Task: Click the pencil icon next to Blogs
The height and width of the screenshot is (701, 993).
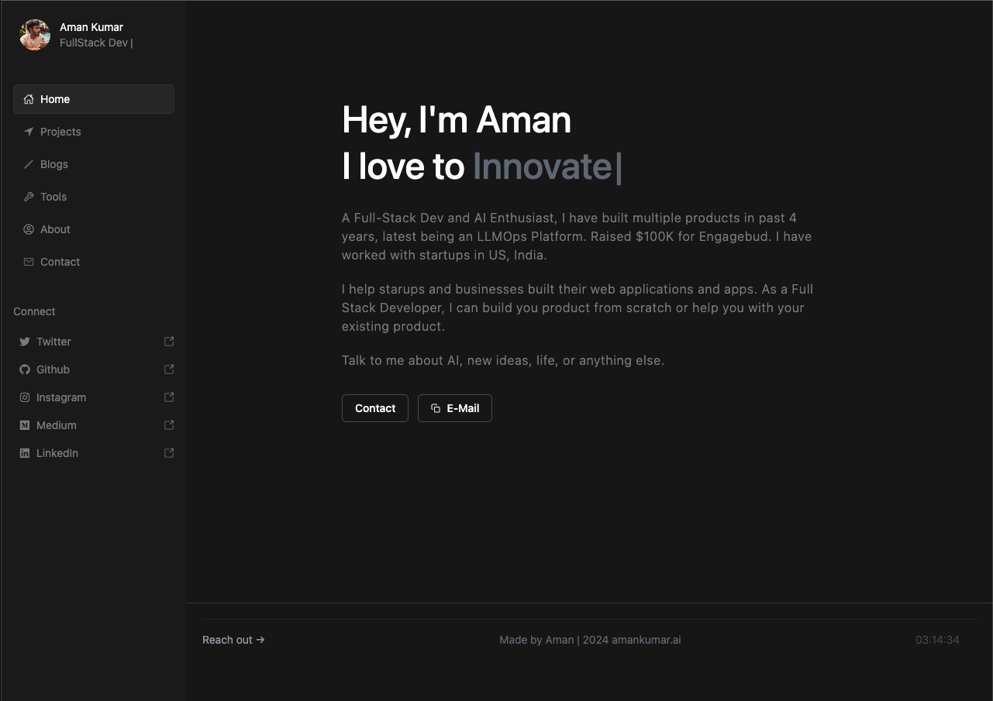Action: [x=27, y=163]
